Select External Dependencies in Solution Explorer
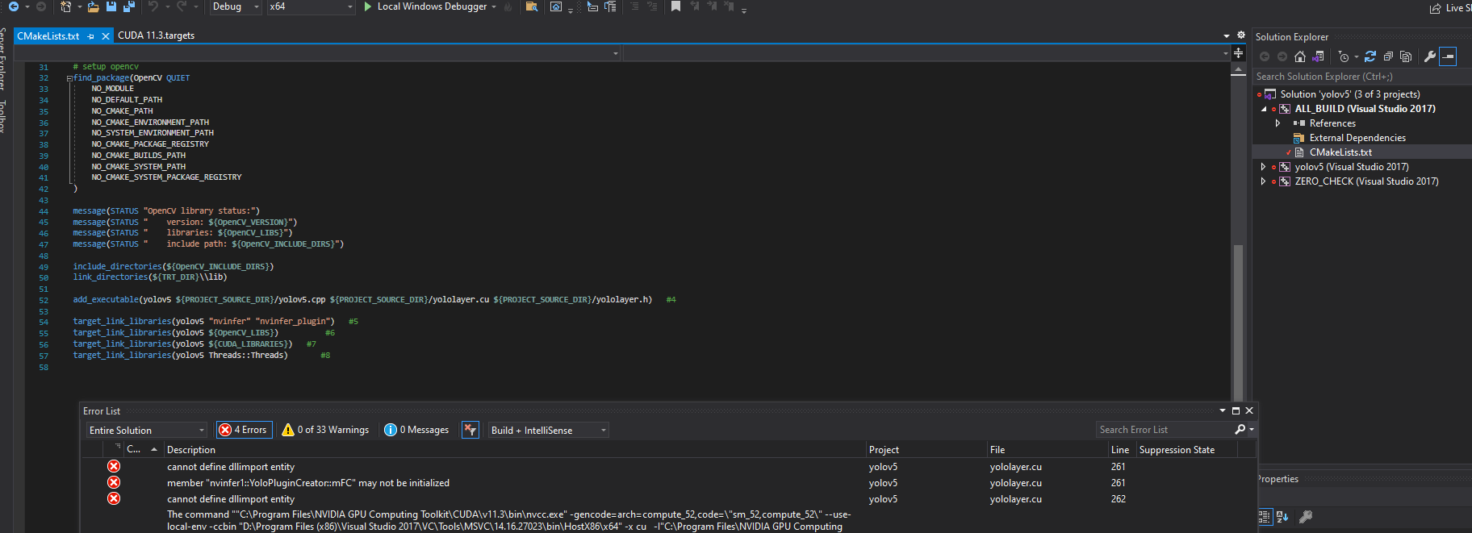1472x533 pixels. pyautogui.click(x=1357, y=138)
